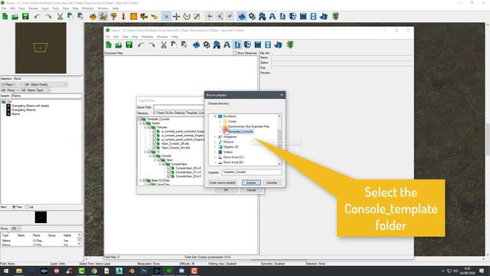
Task: Select the orange Regions layer square icon
Action: click(x=134, y=17)
